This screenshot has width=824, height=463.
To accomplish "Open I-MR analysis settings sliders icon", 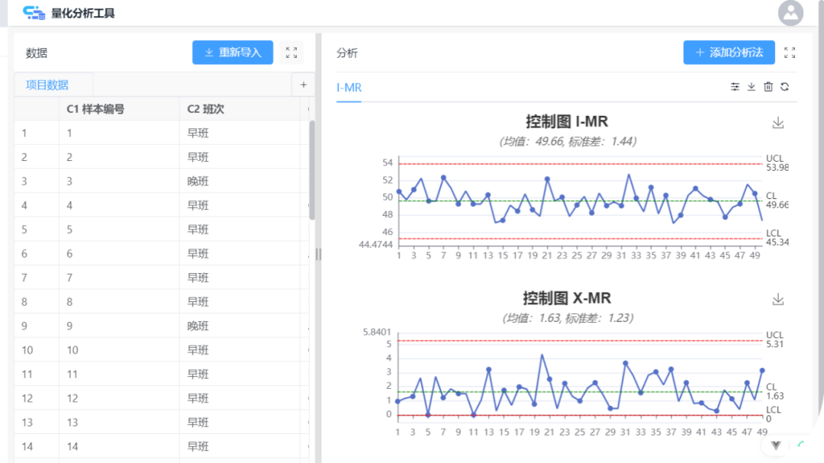I will coord(735,87).
